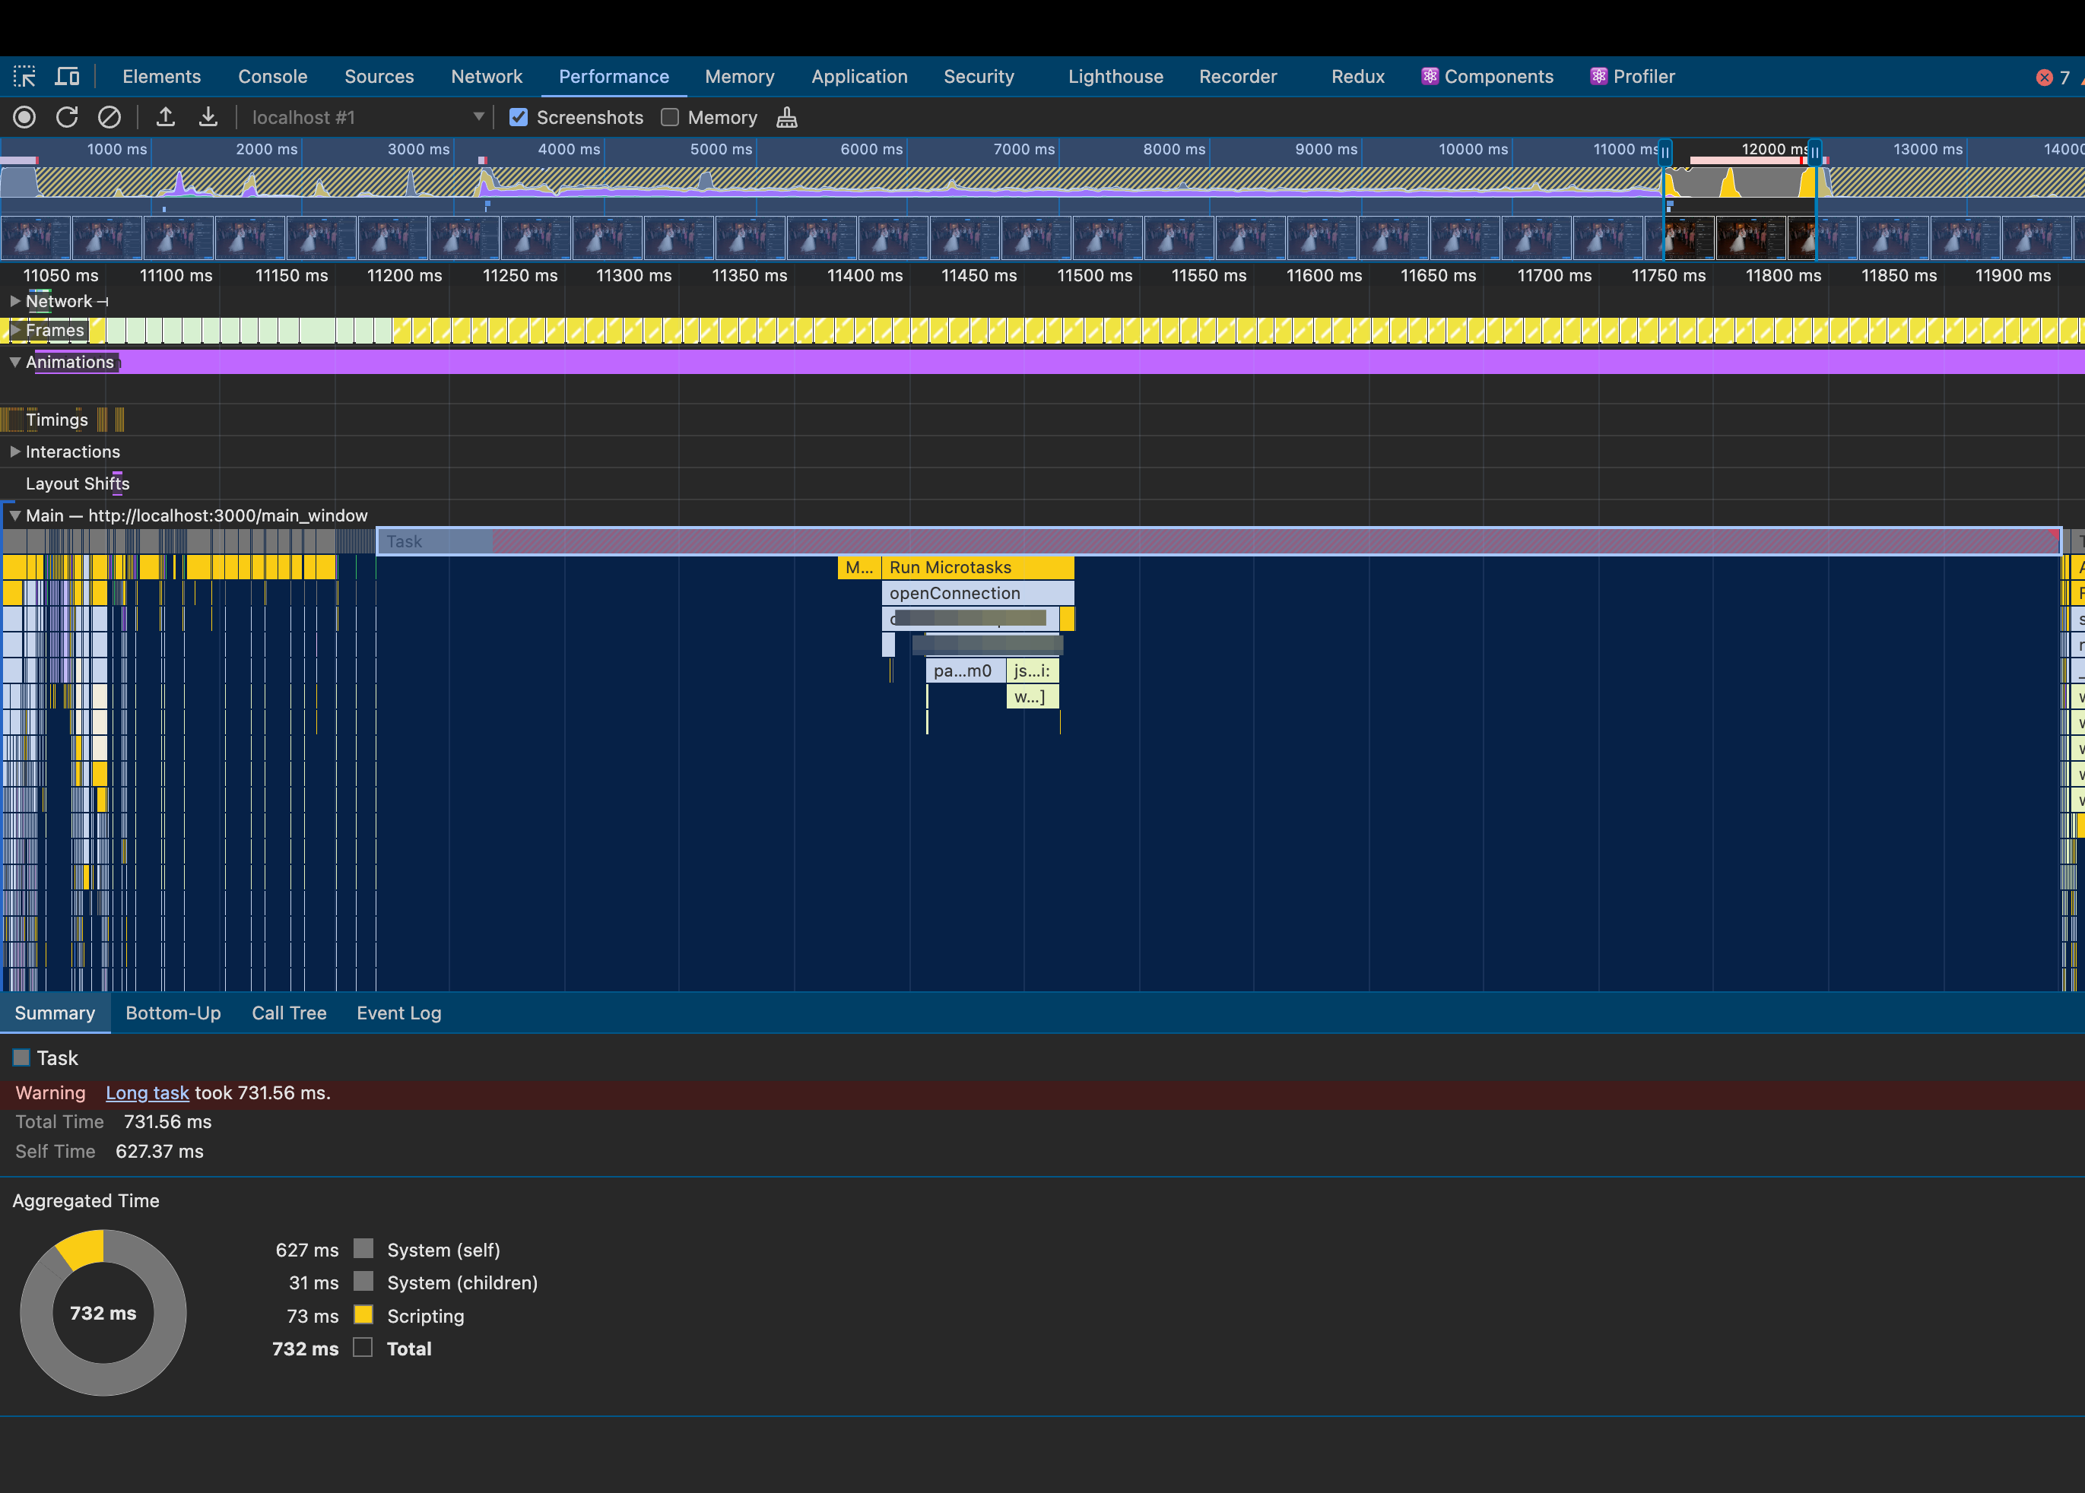Expand the Interactions track
Screen dimensions: 2085x1493
14,452
